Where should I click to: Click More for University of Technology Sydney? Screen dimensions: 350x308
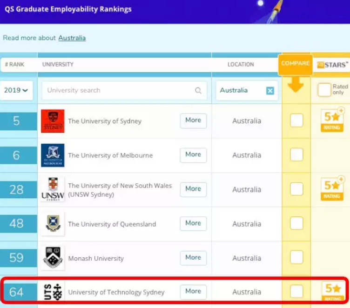[193, 292]
